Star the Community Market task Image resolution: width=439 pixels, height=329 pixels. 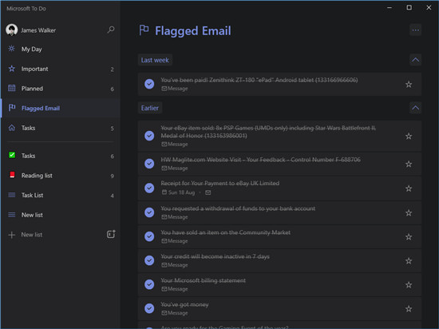(x=409, y=236)
